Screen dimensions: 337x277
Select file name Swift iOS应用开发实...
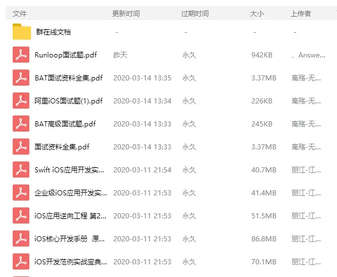click(x=69, y=170)
